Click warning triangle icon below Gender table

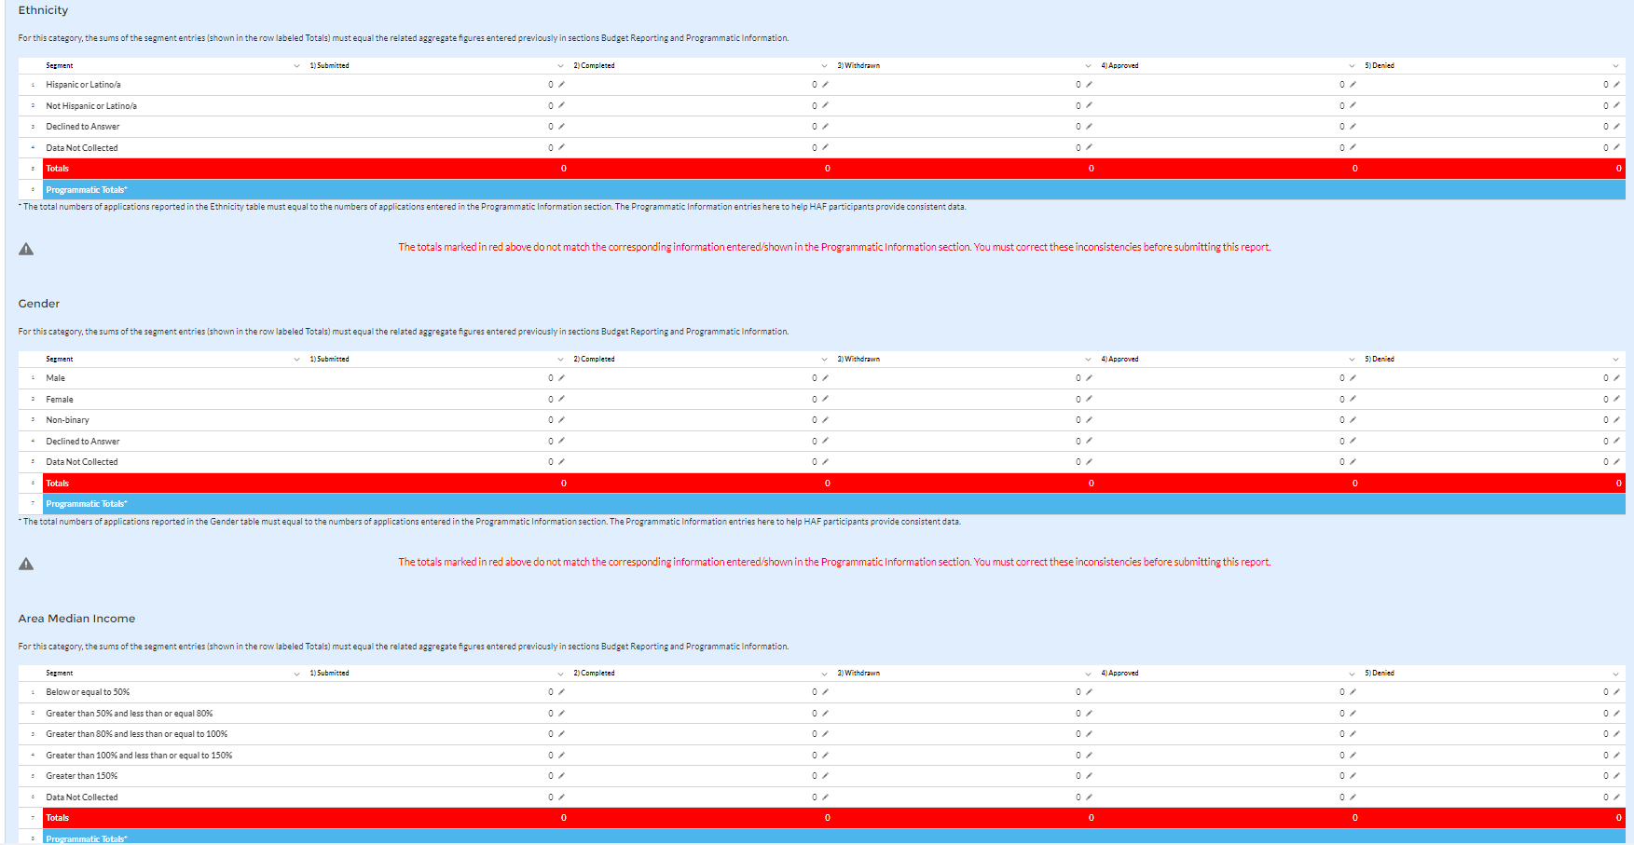[x=26, y=564]
